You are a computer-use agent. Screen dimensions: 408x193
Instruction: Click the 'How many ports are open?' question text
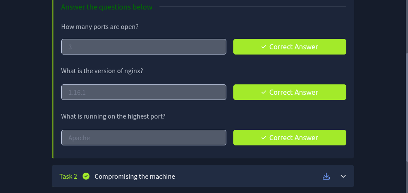pyautogui.click(x=100, y=27)
